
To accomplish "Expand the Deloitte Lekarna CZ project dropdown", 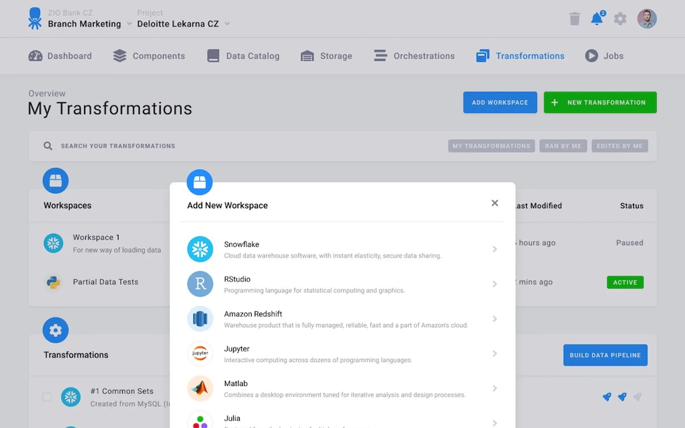I will pos(227,24).
